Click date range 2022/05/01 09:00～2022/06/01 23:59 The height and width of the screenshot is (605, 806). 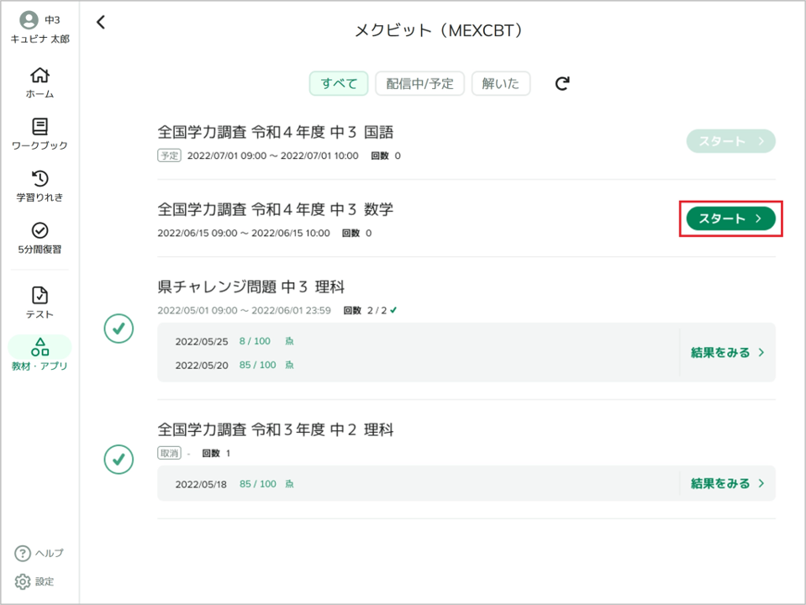[245, 310]
